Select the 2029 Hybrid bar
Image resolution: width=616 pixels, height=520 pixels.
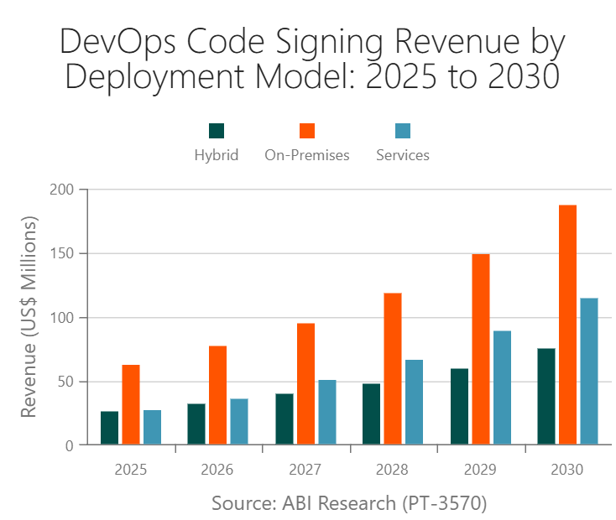(460, 407)
